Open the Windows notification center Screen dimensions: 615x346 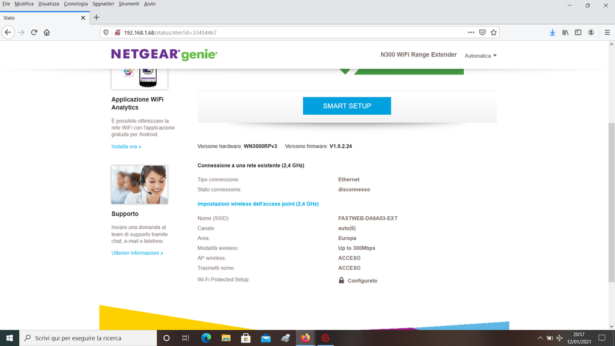602,338
